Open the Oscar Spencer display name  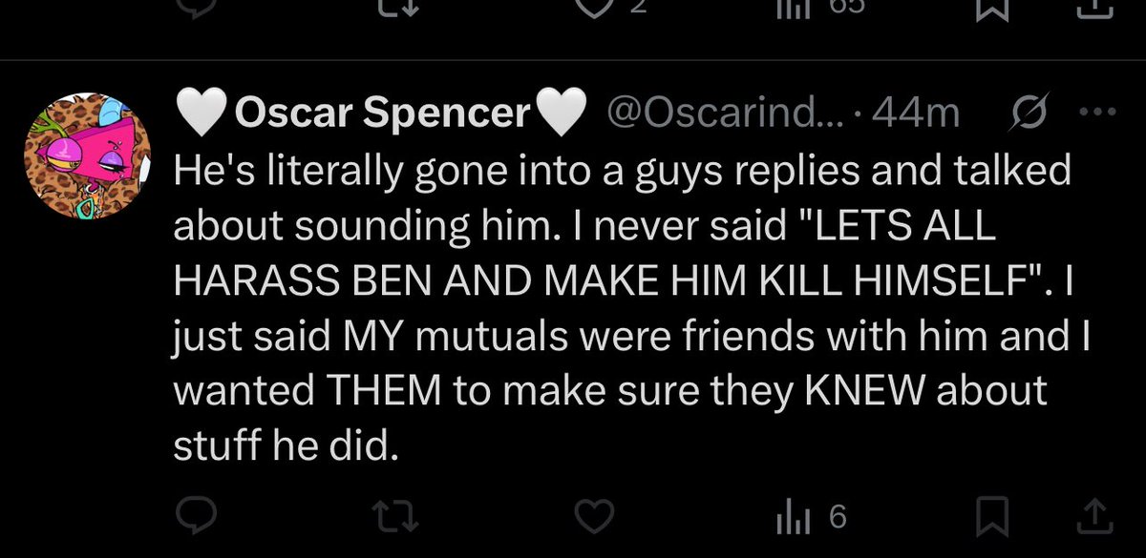382,114
